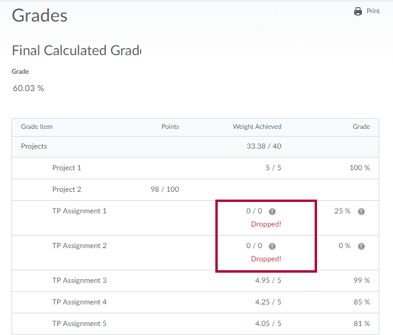The image size is (393, 335).
Task: Click the 60.03 % final grade value
Action: point(28,88)
